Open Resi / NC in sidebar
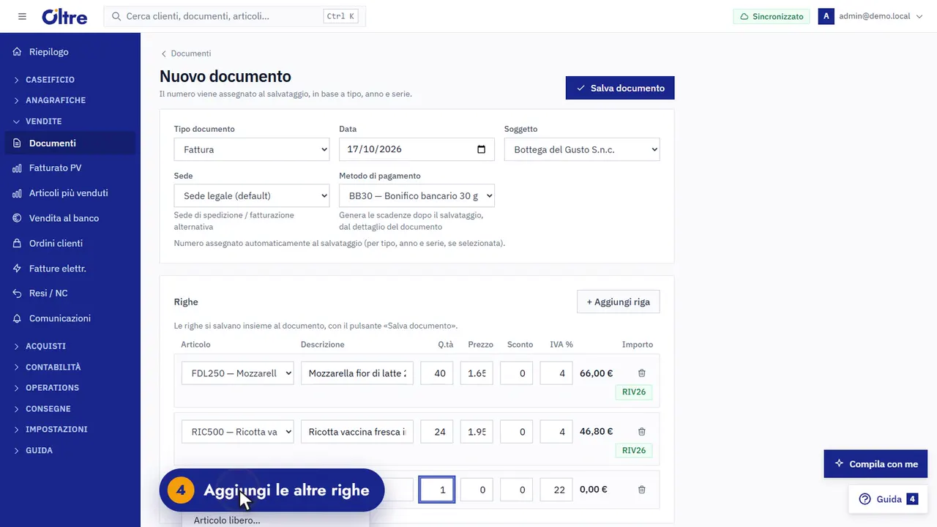 click(70, 294)
